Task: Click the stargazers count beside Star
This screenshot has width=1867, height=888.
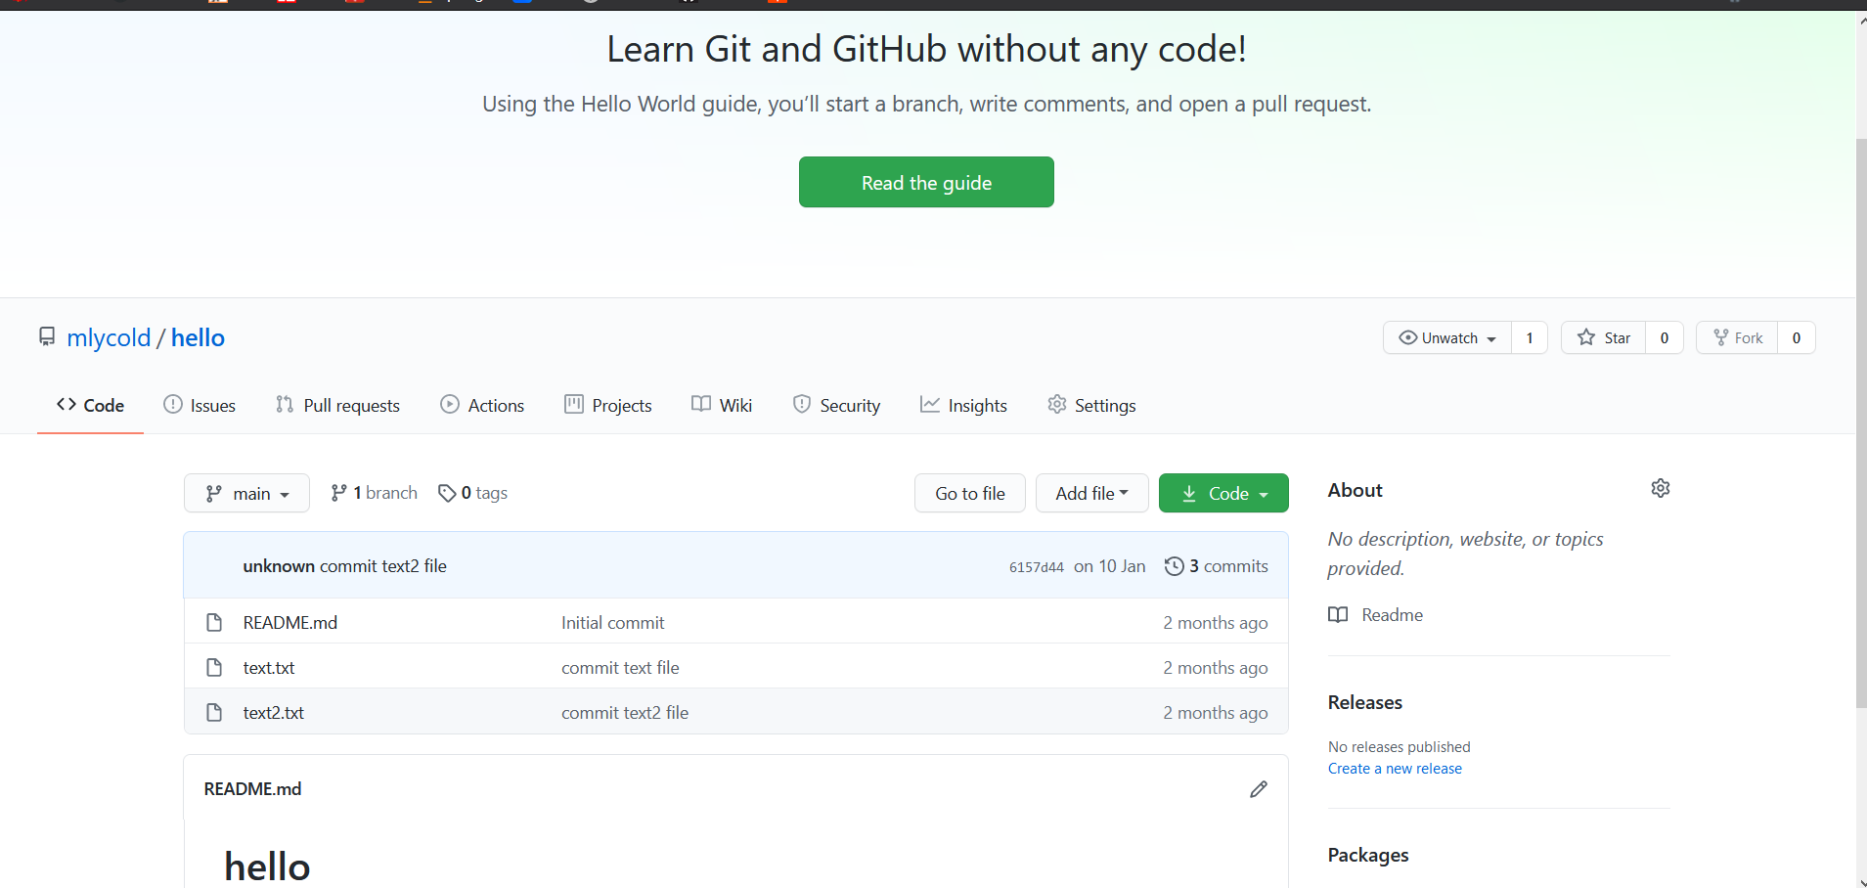Action: pyautogui.click(x=1665, y=337)
